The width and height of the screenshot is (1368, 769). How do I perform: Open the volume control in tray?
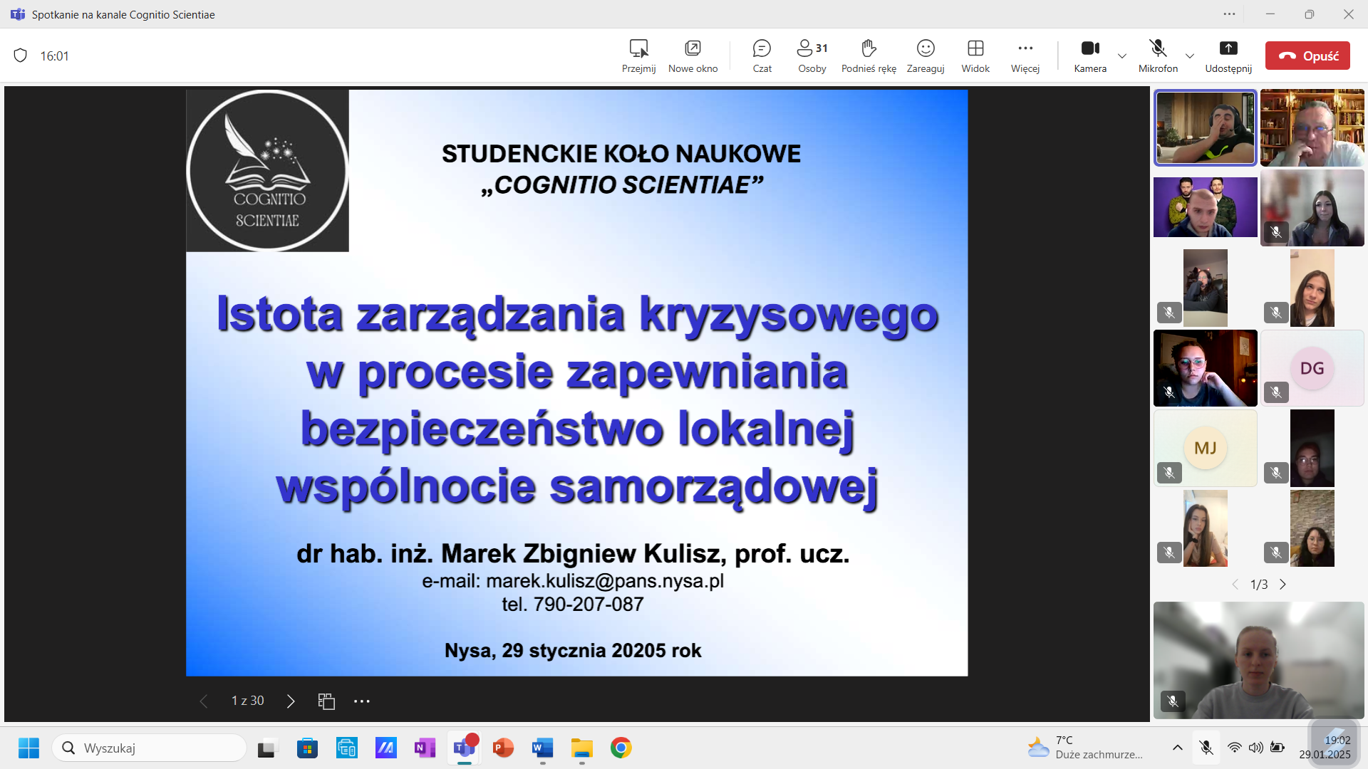tap(1256, 748)
